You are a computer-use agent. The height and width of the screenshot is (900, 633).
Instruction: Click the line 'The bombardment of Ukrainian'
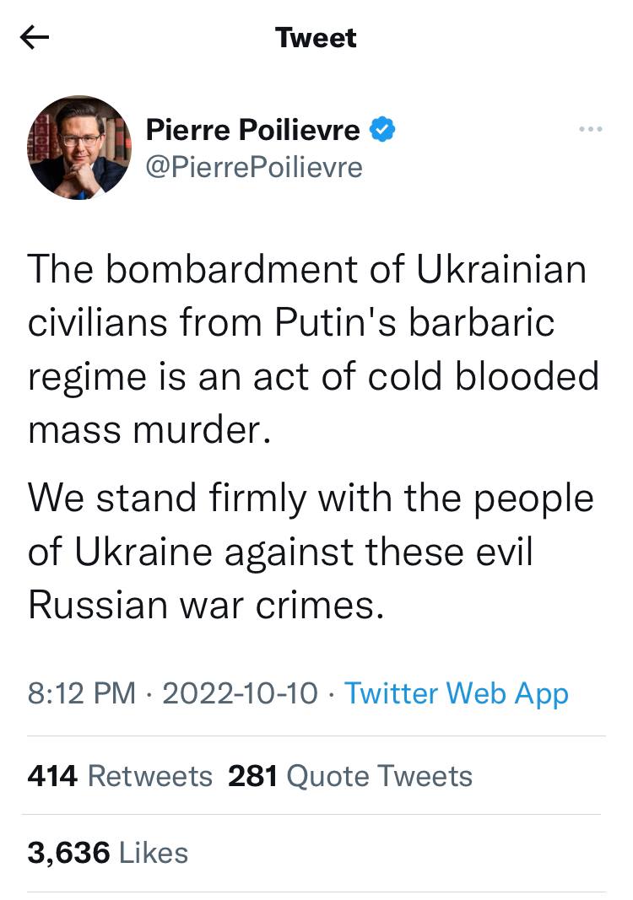pyautogui.click(x=307, y=268)
